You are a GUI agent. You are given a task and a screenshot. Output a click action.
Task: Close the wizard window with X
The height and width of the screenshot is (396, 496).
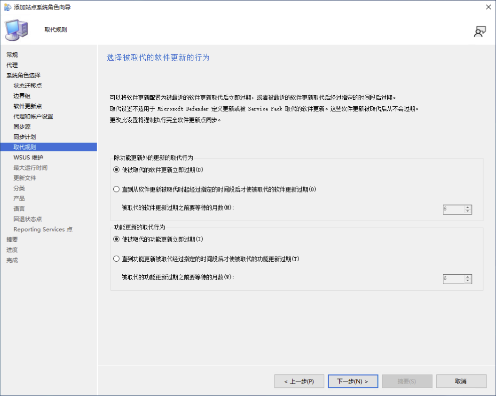pyautogui.click(x=488, y=7)
